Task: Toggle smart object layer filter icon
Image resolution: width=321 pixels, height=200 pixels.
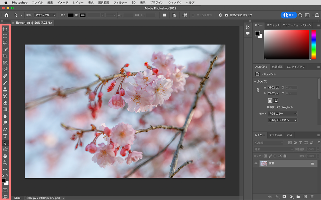Action: click(x=311, y=143)
